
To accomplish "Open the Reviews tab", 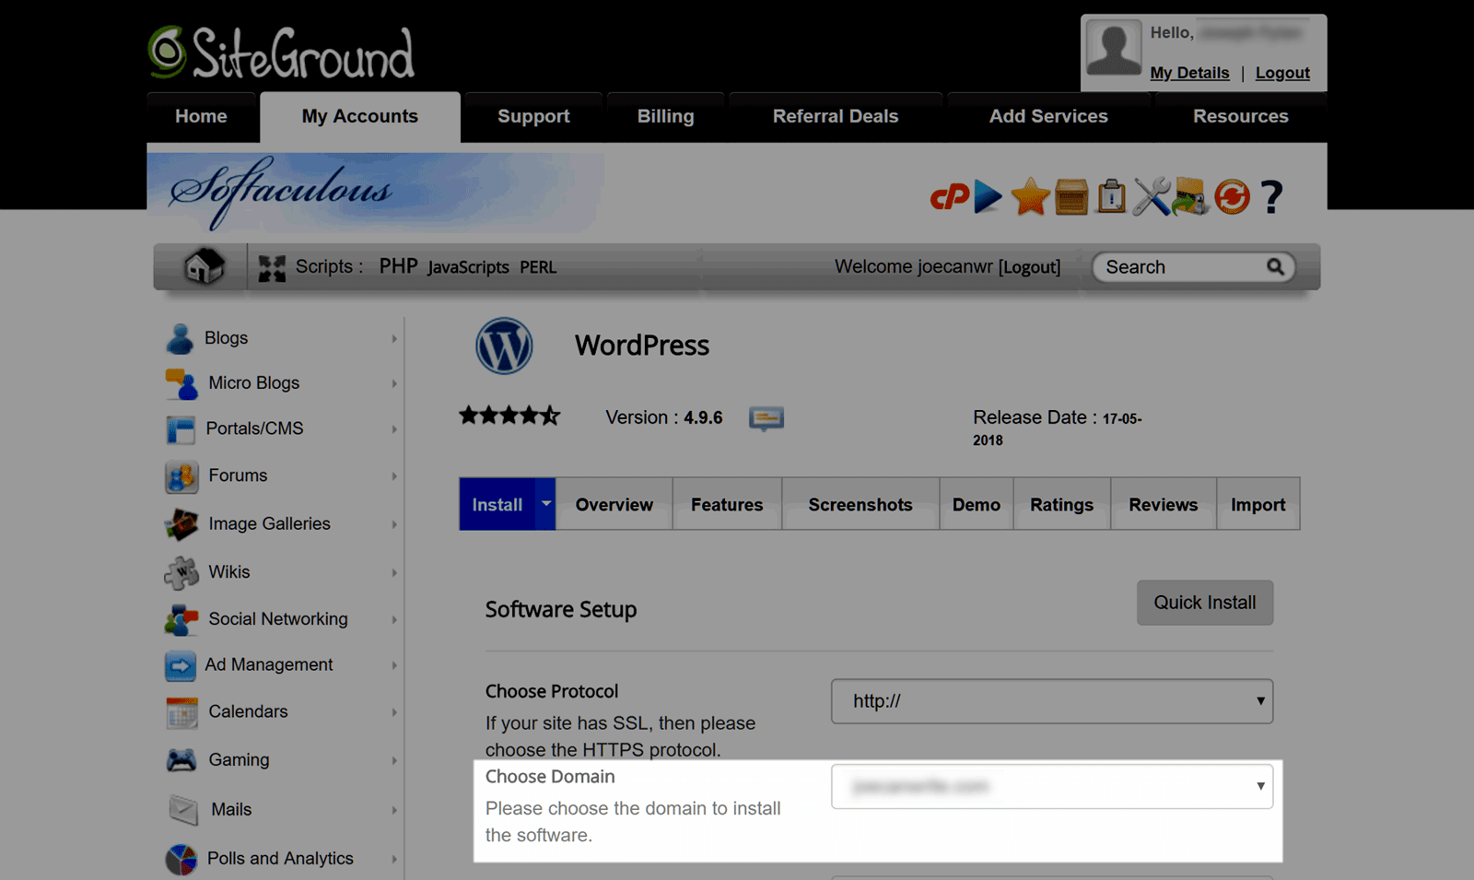I will [1164, 504].
